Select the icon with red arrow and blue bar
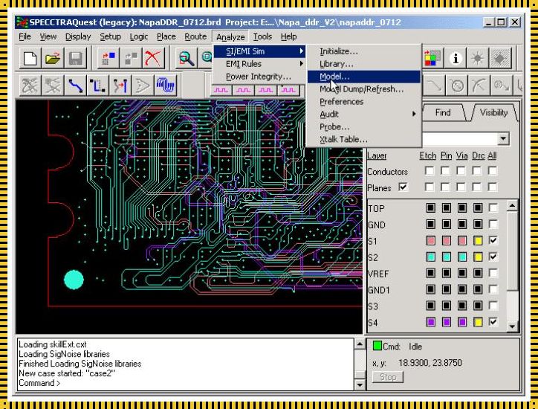538x409 pixels. click(x=120, y=86)
